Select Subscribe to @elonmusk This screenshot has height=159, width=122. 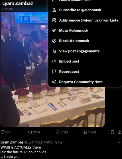(85, 10)
